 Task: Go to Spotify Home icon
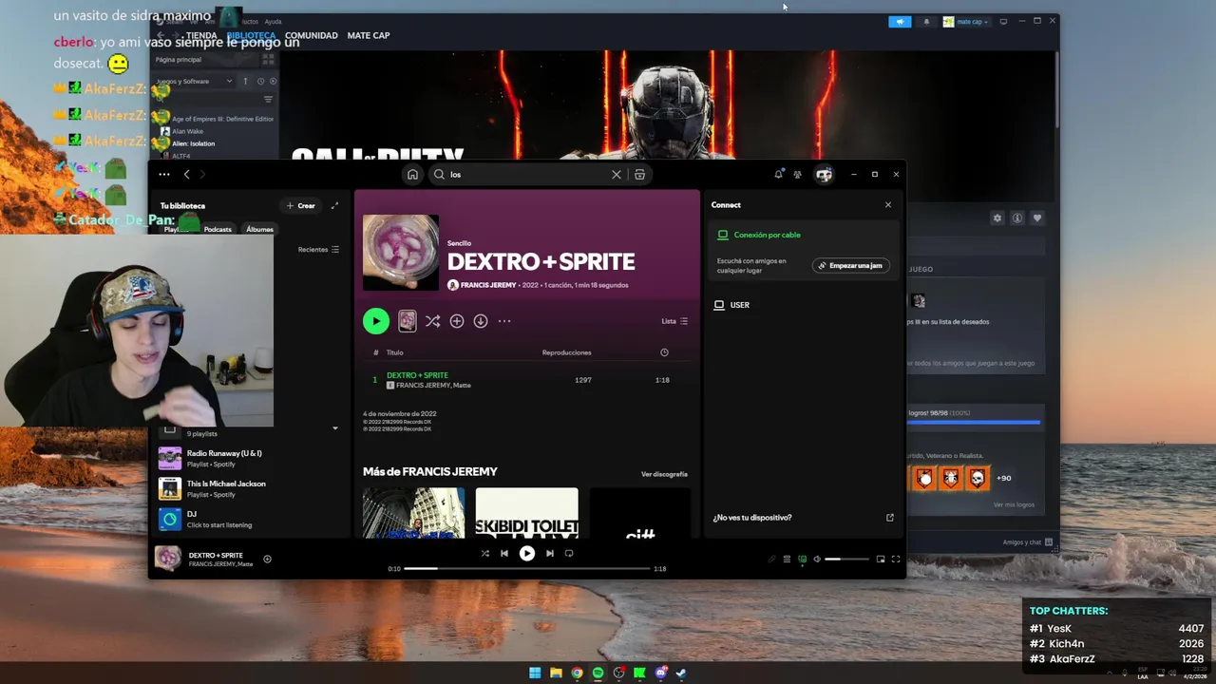point(412,175)
